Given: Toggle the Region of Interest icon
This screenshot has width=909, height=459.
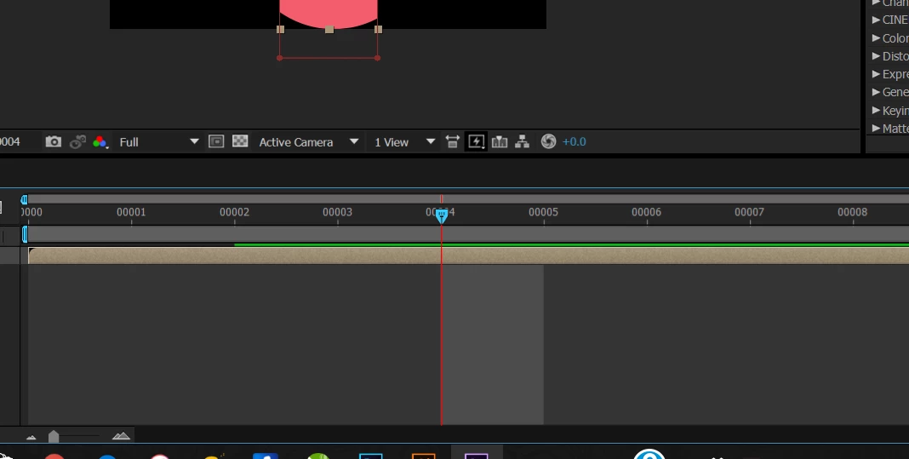Looking at the screenshot, I should [216, 141].
